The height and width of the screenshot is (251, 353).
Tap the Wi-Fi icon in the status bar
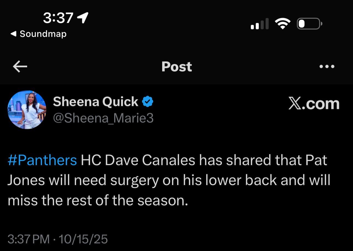click(x=283, y=23)
